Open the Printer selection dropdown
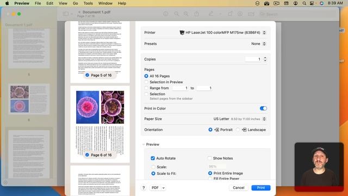348x196 pixels. point(264,33)
